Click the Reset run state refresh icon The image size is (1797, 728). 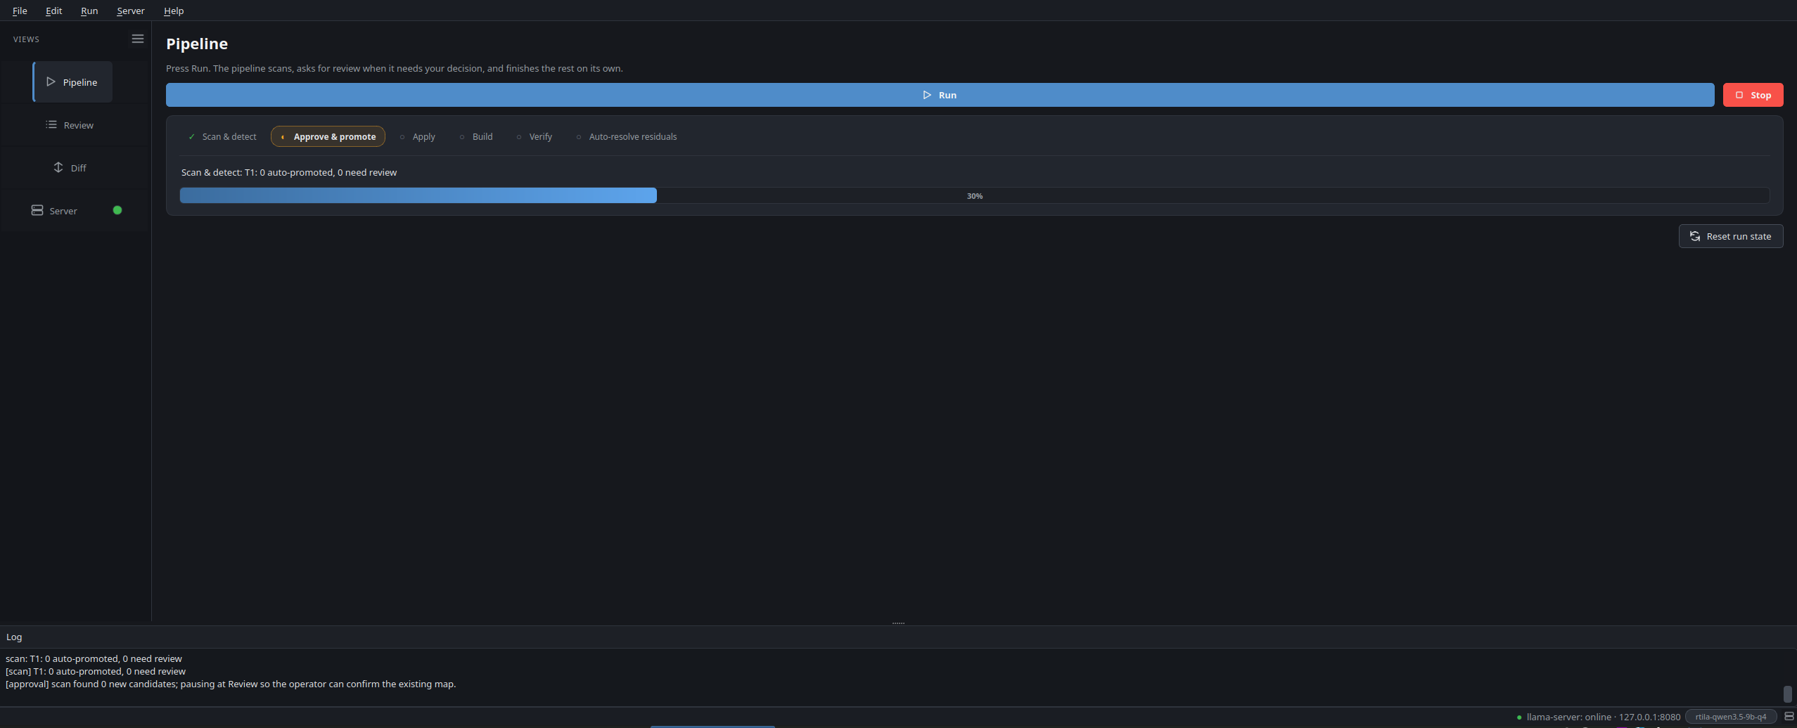(1695, 236)
